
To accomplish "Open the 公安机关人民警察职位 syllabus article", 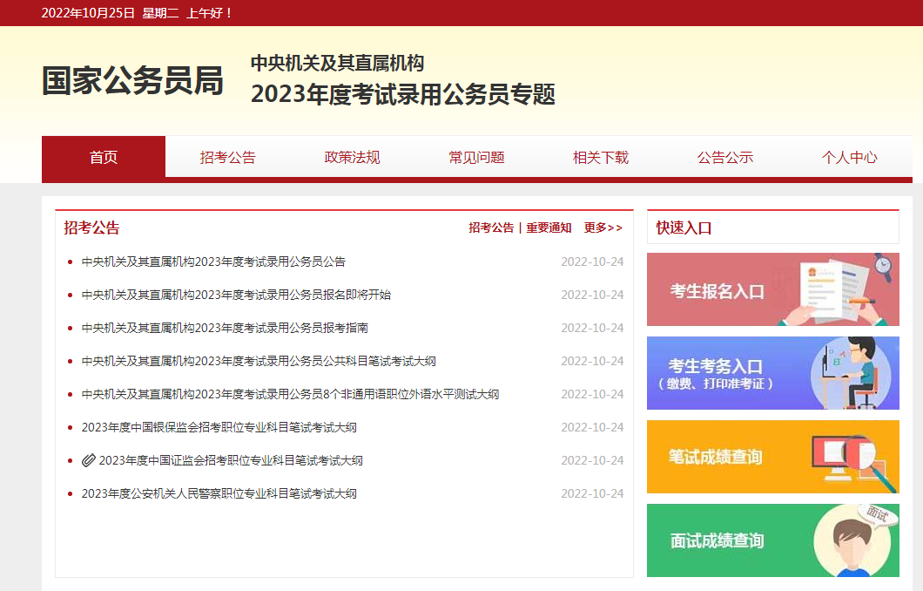I will pyautogui.click(x=219, y=493).
